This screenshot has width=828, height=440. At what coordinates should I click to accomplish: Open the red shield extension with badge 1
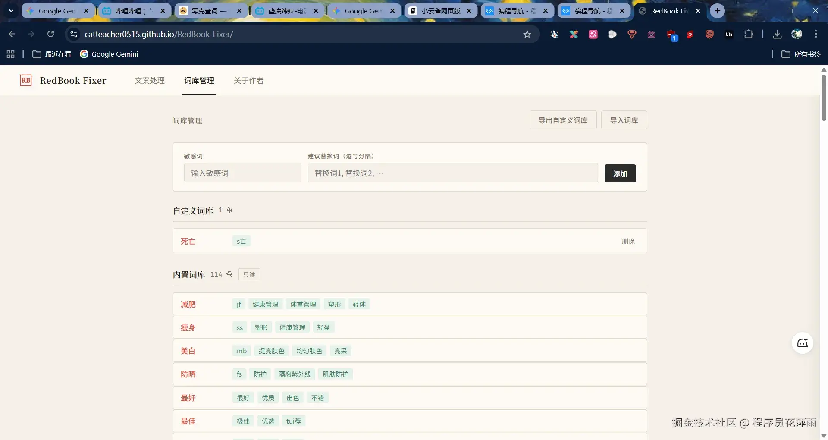(x=672, y=35)
